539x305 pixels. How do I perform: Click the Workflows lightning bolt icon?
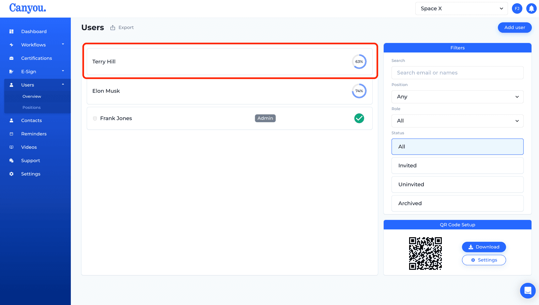click(11, 45)
